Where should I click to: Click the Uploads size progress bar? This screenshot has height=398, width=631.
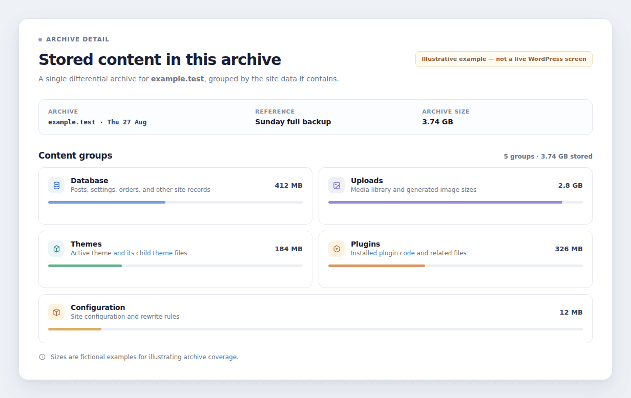click(x=455, y=202)
